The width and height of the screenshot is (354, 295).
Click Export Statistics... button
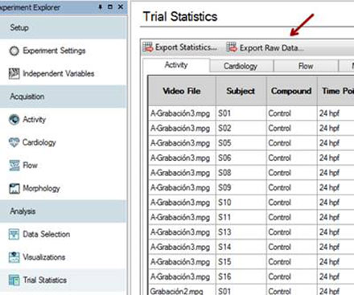[180, 47]
